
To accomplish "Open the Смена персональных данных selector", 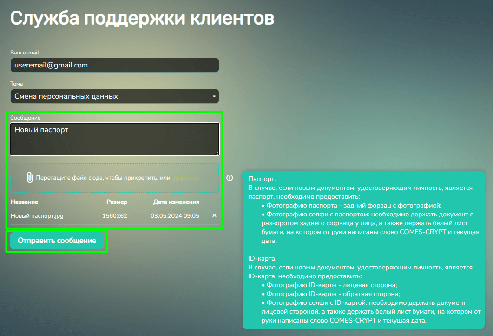I will coord(112,96).
